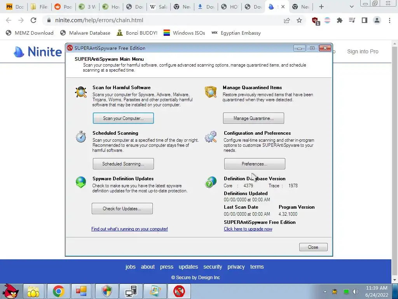Screen dimensions: 398x299
Task: Open the uBlock Origin extension icon
Action: (x=316, y=21)
